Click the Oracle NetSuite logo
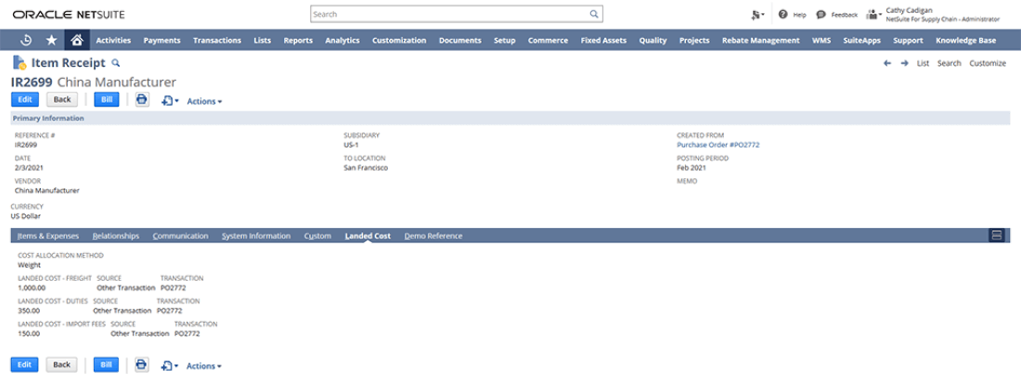The image size is (1021, 383). click(69, 14)
